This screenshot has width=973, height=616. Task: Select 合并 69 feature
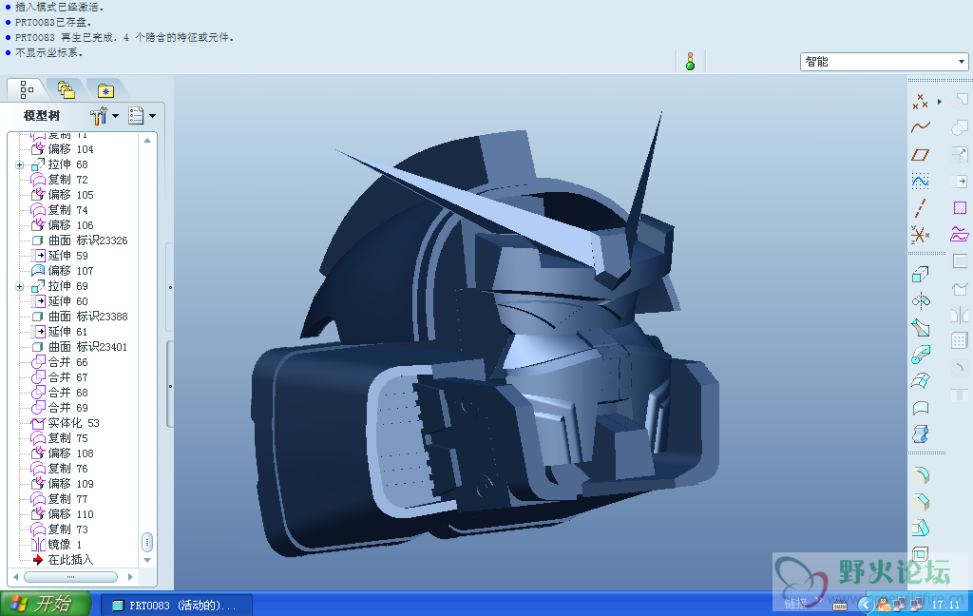60,408
